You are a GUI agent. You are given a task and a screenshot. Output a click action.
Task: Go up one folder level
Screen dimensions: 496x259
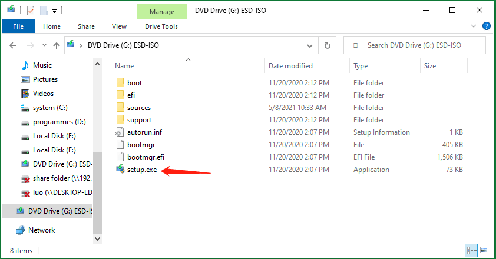57,45
